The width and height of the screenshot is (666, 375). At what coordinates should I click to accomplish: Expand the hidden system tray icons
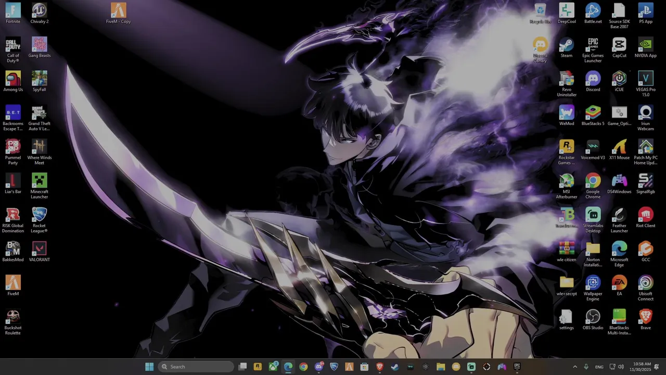pos(575,367)
